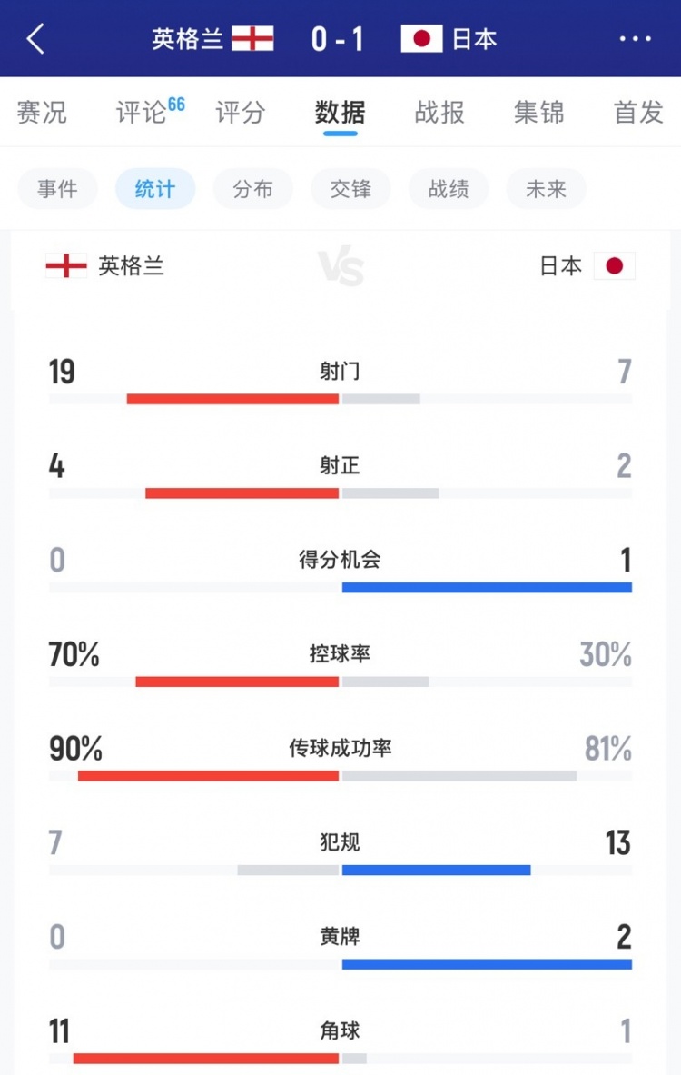Select the 事件 filter chip
The image size is (681, 1075).
57,189
